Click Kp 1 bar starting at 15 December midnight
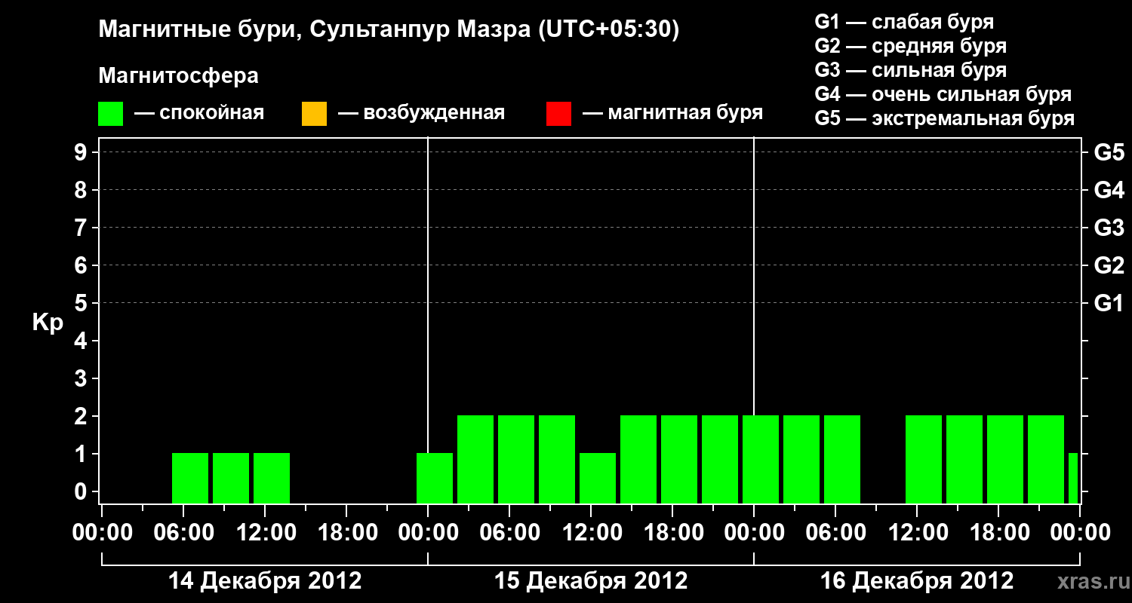This screenshot has height=603, width=1132. click(435, 478)
